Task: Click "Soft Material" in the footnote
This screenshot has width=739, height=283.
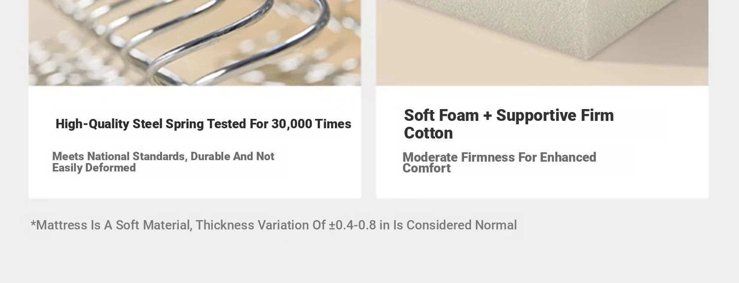Action: point(153,226)
